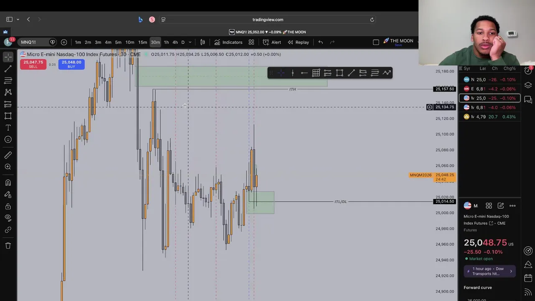Screen dimensions: 535x301
Task: Sort watchlist by Chg% column header
Action: pyautogui.click(x=509, y=69)
